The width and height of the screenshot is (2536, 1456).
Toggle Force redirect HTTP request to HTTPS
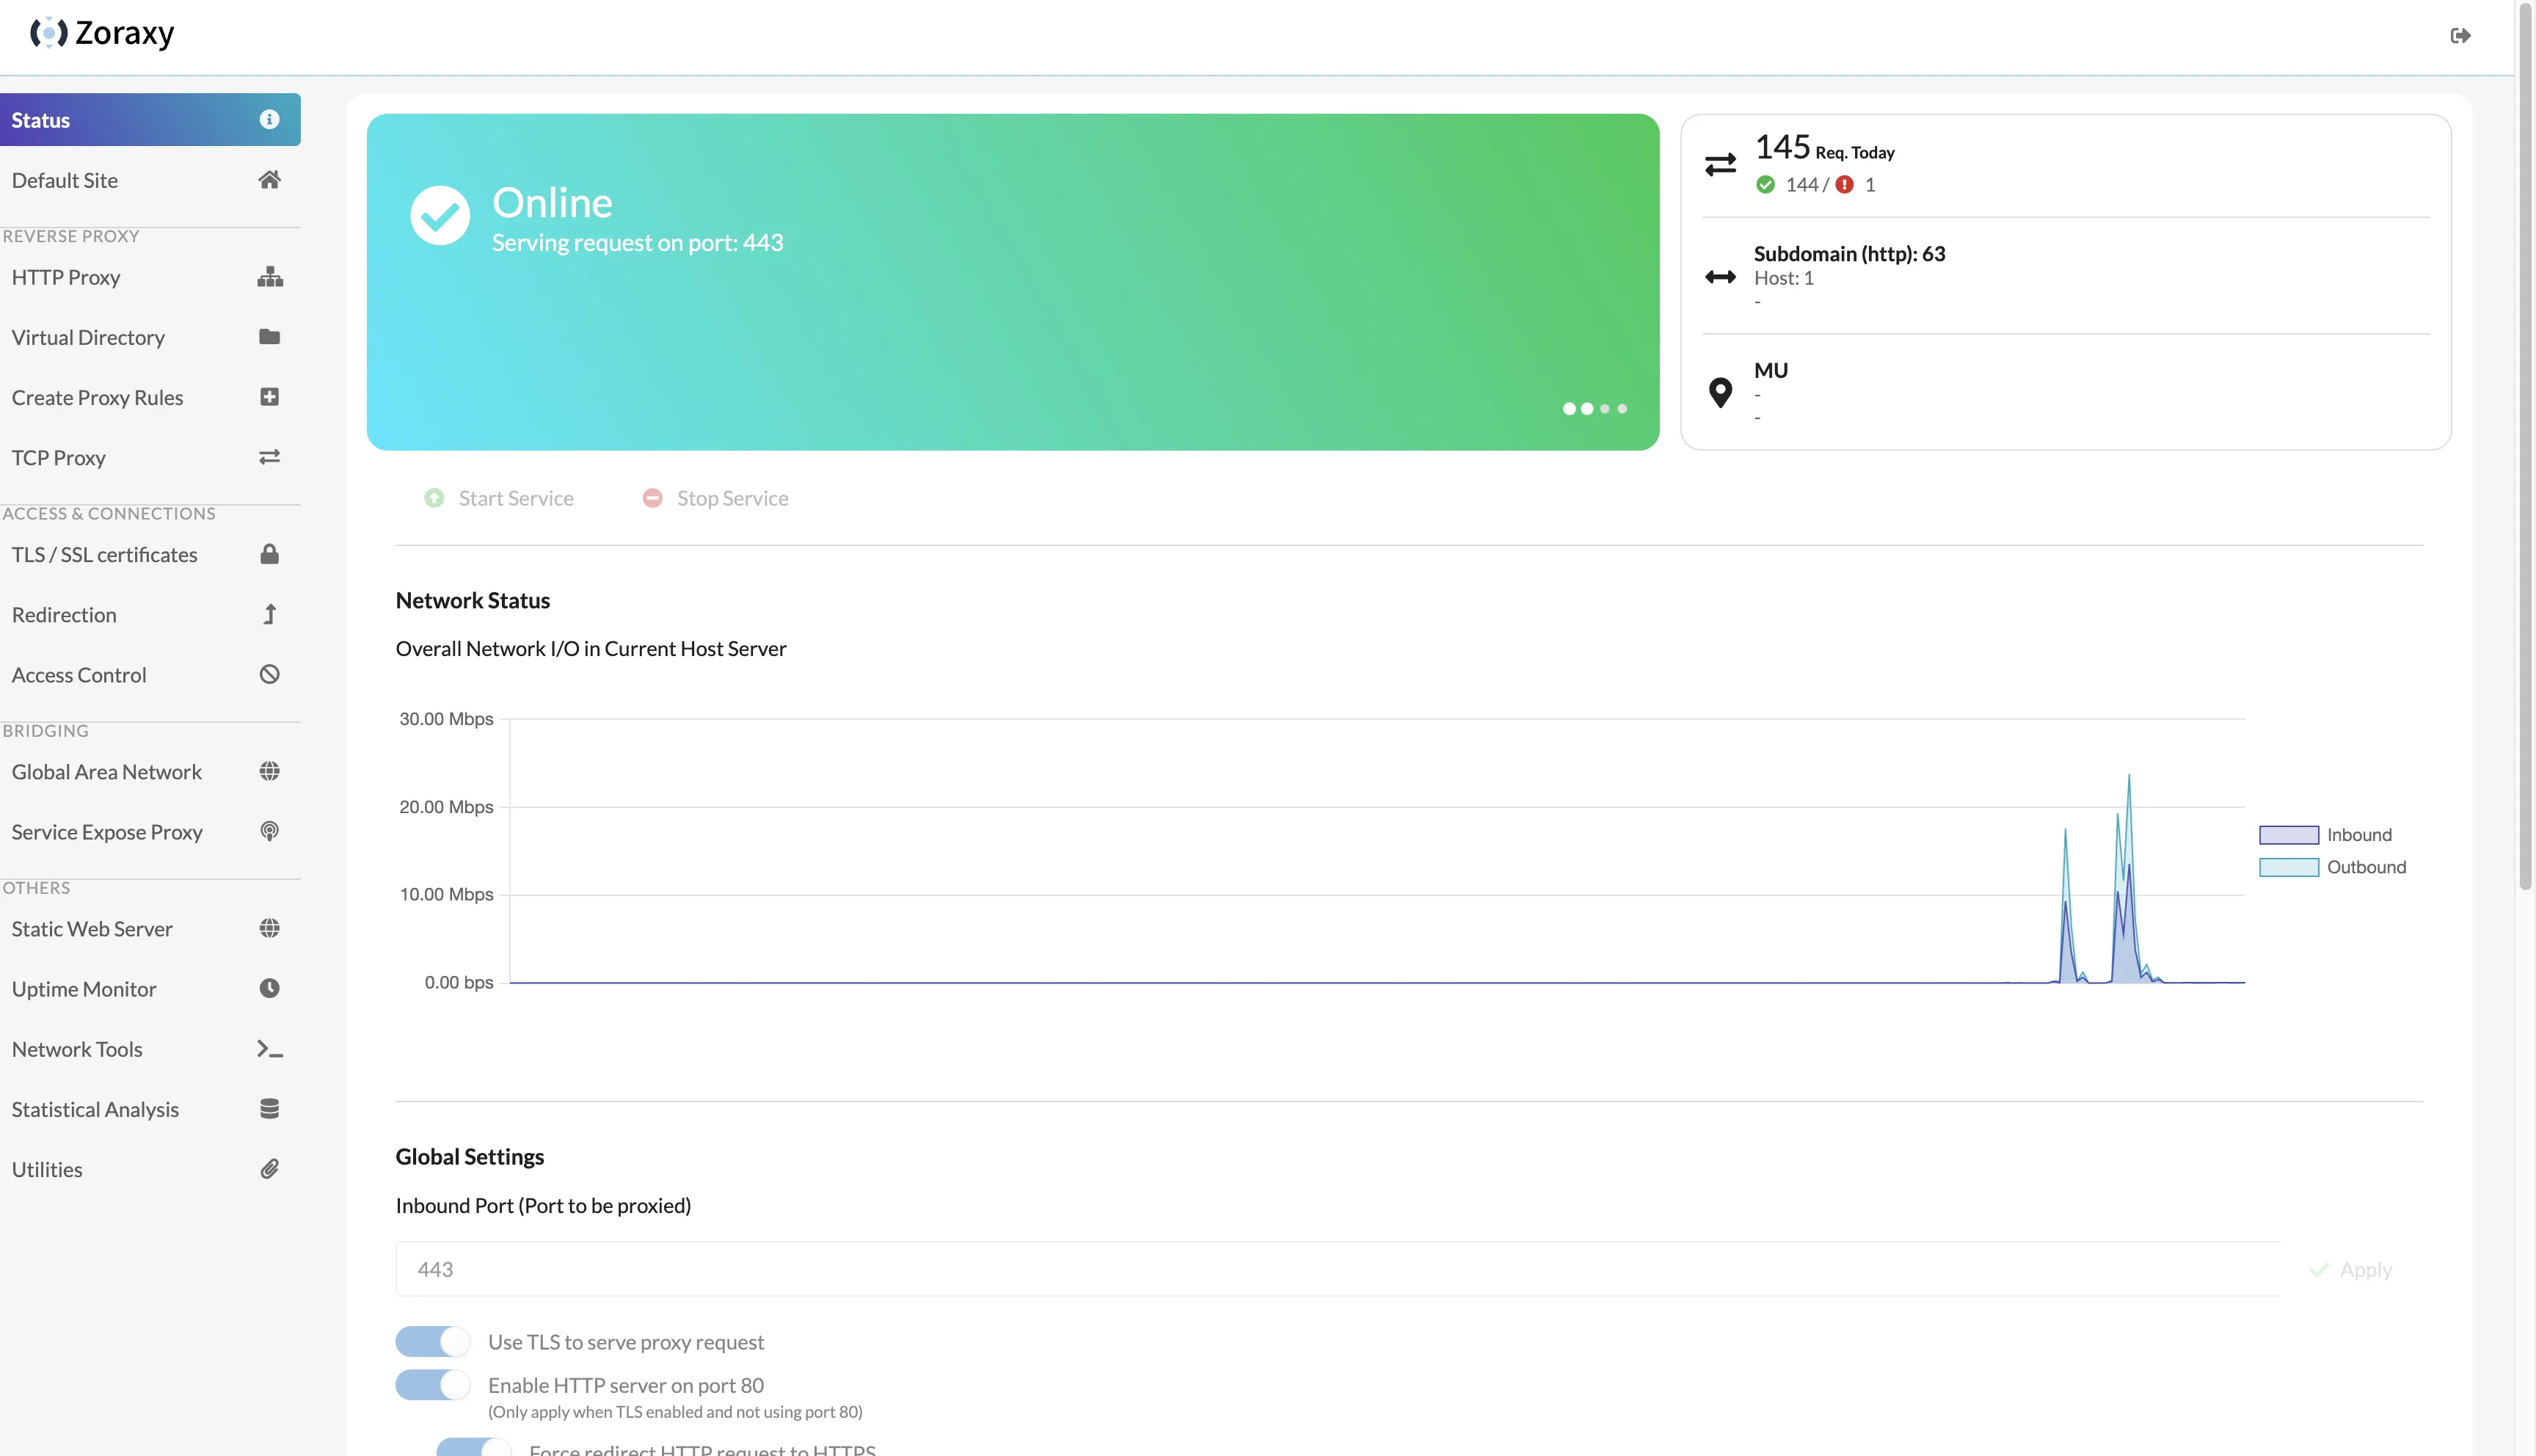point(474,1447)
